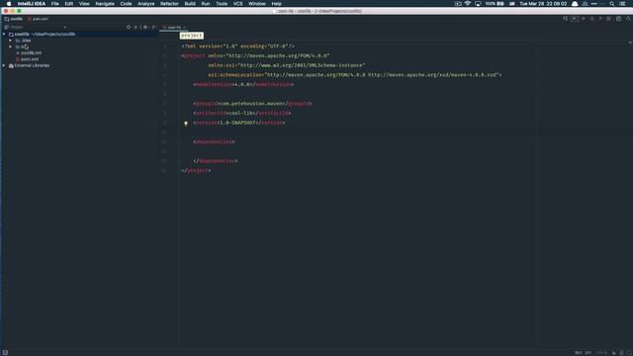Open the Run menu
Screen dimensions: 633x356
[x=206, y=4]
